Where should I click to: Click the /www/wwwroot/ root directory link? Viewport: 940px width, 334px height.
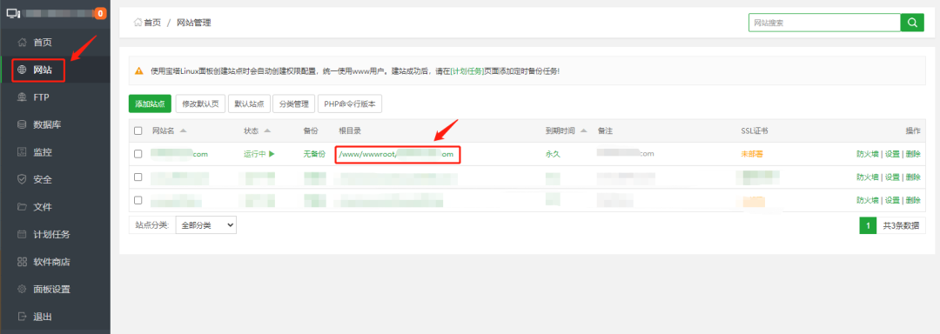tap(397, 155)
